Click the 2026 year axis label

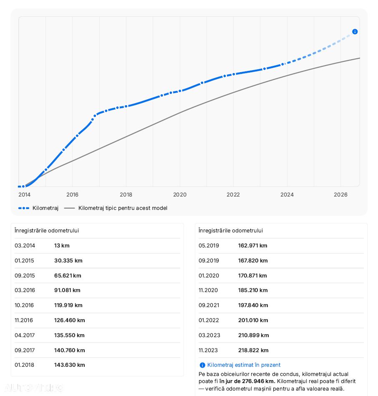pos(340,194)
